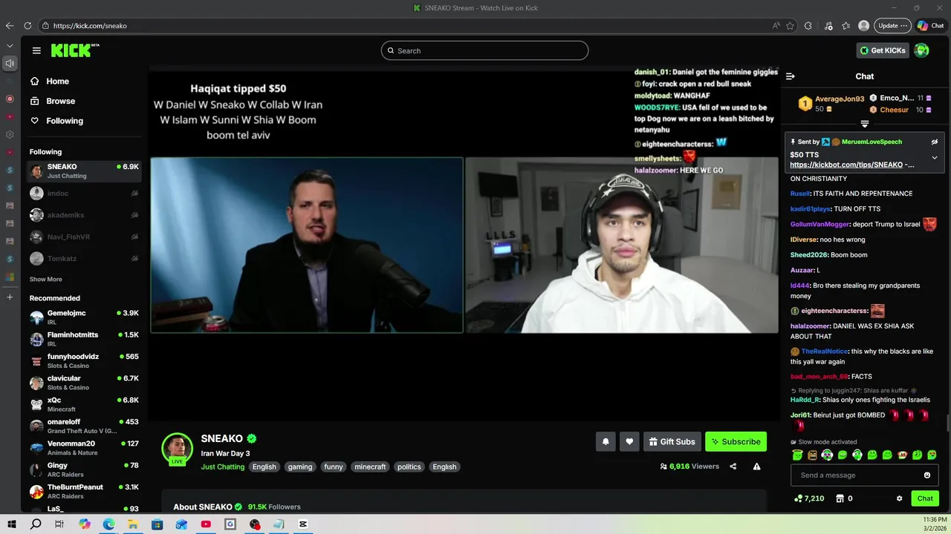Open recommended channel Gingy
The height and width of the screenshot is (534, 951).
point(84,469)
